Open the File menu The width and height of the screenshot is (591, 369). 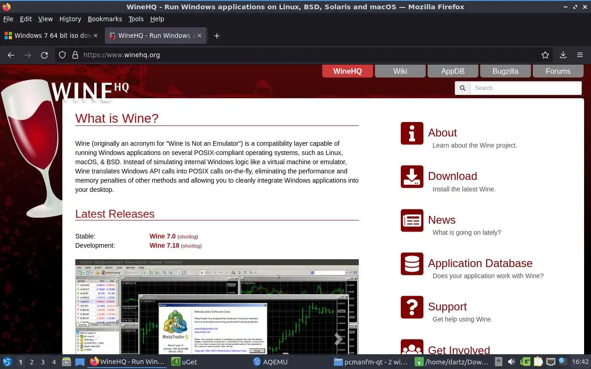(8, 19)
